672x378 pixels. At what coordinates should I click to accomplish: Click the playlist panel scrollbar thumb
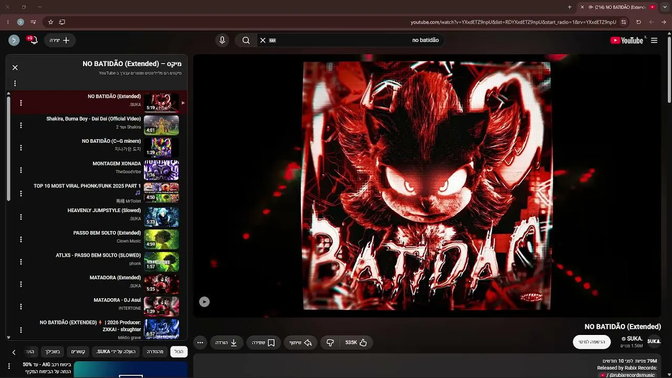8,148
